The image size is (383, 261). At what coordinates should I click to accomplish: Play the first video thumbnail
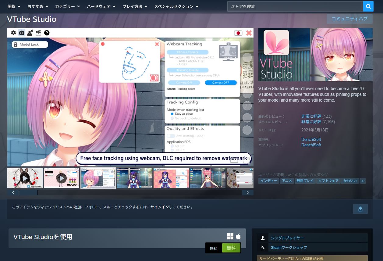(25, 178)
